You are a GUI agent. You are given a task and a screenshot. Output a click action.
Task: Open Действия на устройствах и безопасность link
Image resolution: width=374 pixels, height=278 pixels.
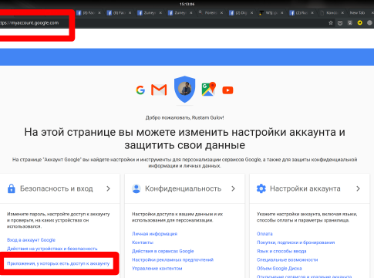coord(52,249)
